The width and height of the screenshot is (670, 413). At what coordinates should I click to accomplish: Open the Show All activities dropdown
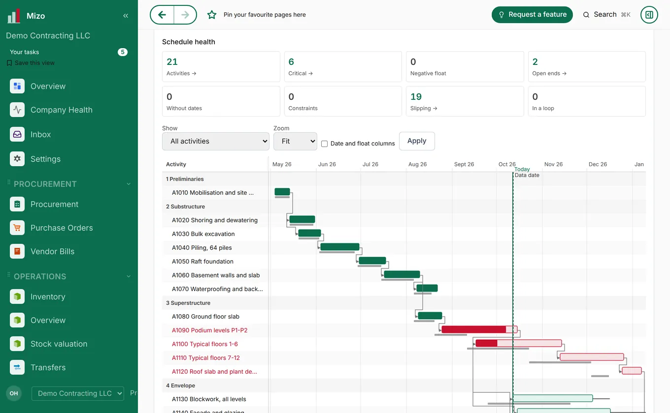click(x=216, y=141)
